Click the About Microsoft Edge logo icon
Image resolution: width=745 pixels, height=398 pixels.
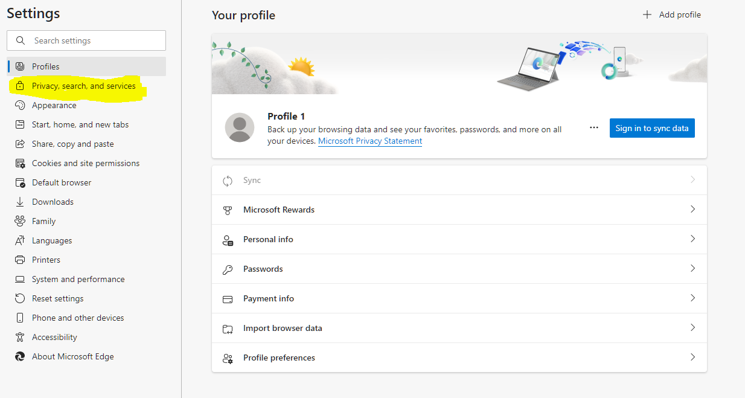[x=20, y=356]
